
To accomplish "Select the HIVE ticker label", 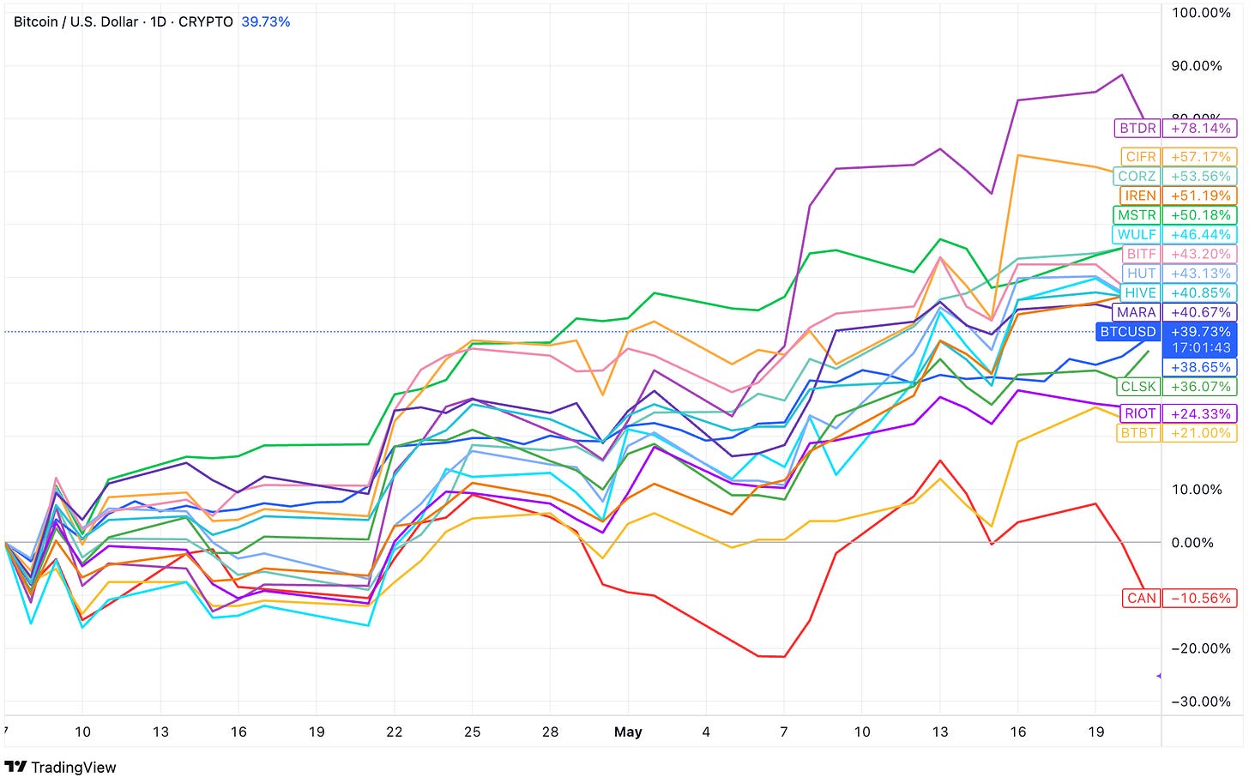I will [x=1140, y=292].
